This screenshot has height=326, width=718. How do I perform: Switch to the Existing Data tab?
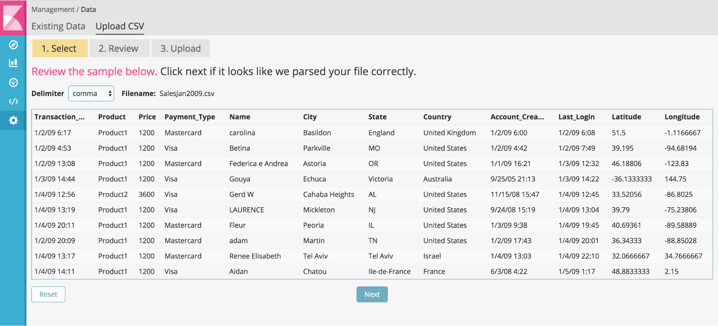pyautogui.click(x=58, y=26)
